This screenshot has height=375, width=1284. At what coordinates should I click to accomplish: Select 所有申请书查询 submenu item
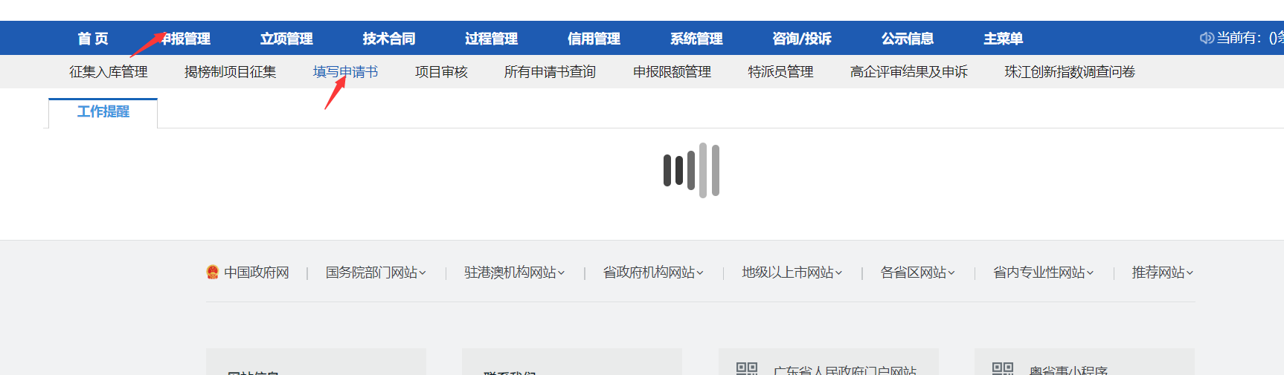(550, 72)
